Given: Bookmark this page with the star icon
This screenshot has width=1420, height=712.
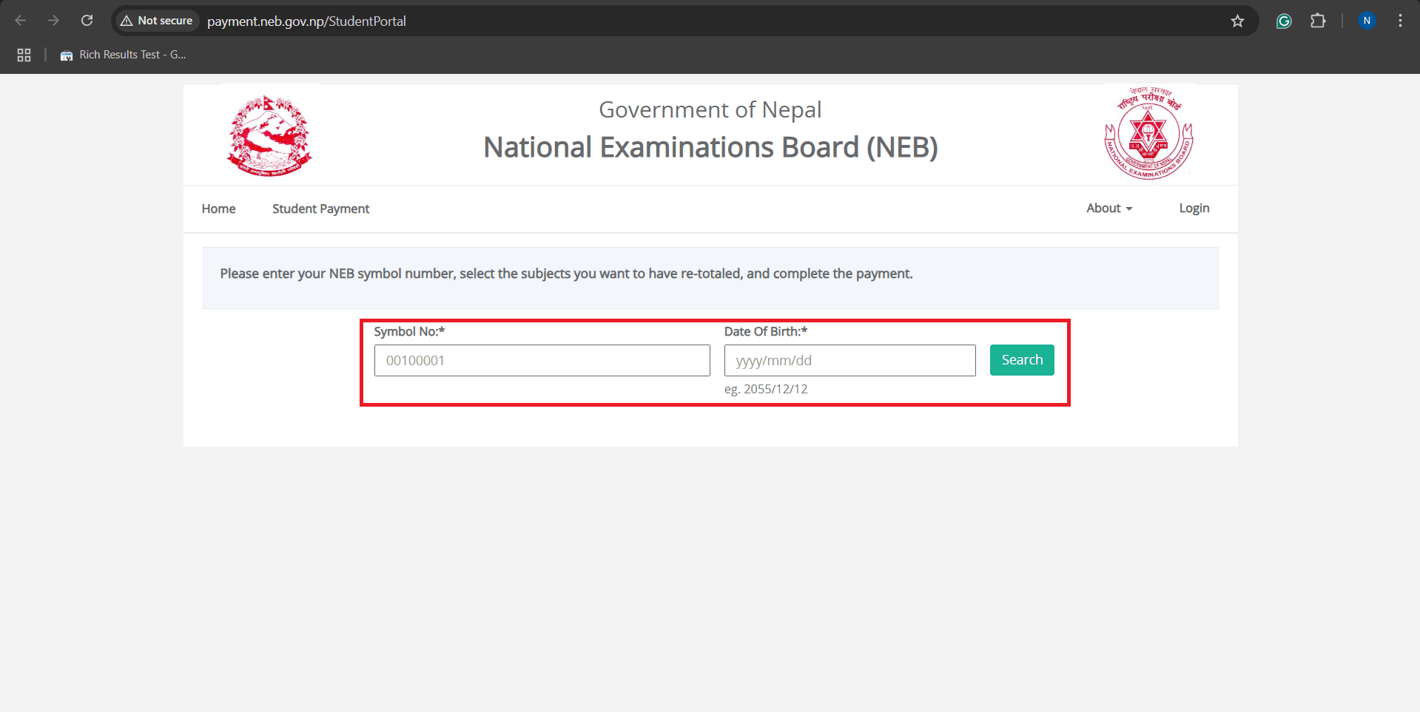Looking at the screenshot, I should (1237, 21).
